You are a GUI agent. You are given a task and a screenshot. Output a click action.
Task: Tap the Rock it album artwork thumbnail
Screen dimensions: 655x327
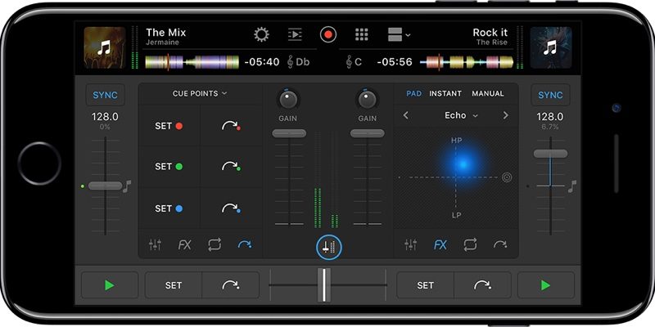(551, 47)
